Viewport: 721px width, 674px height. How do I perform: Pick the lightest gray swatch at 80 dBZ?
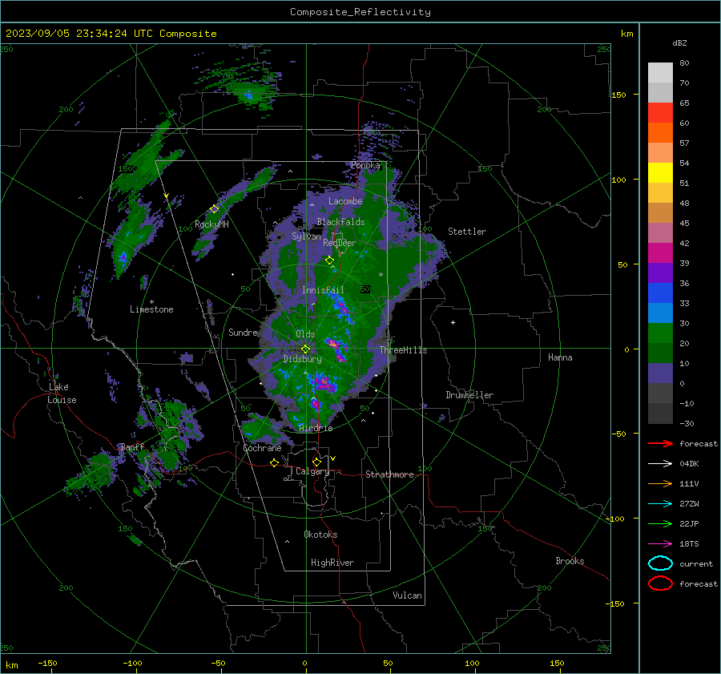660,73
